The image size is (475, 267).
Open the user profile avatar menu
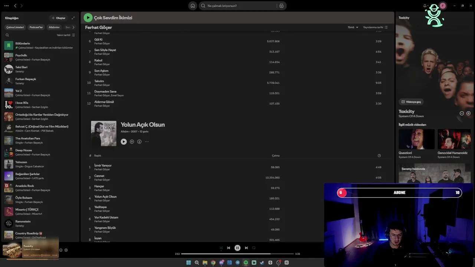[x=442, y=6]
